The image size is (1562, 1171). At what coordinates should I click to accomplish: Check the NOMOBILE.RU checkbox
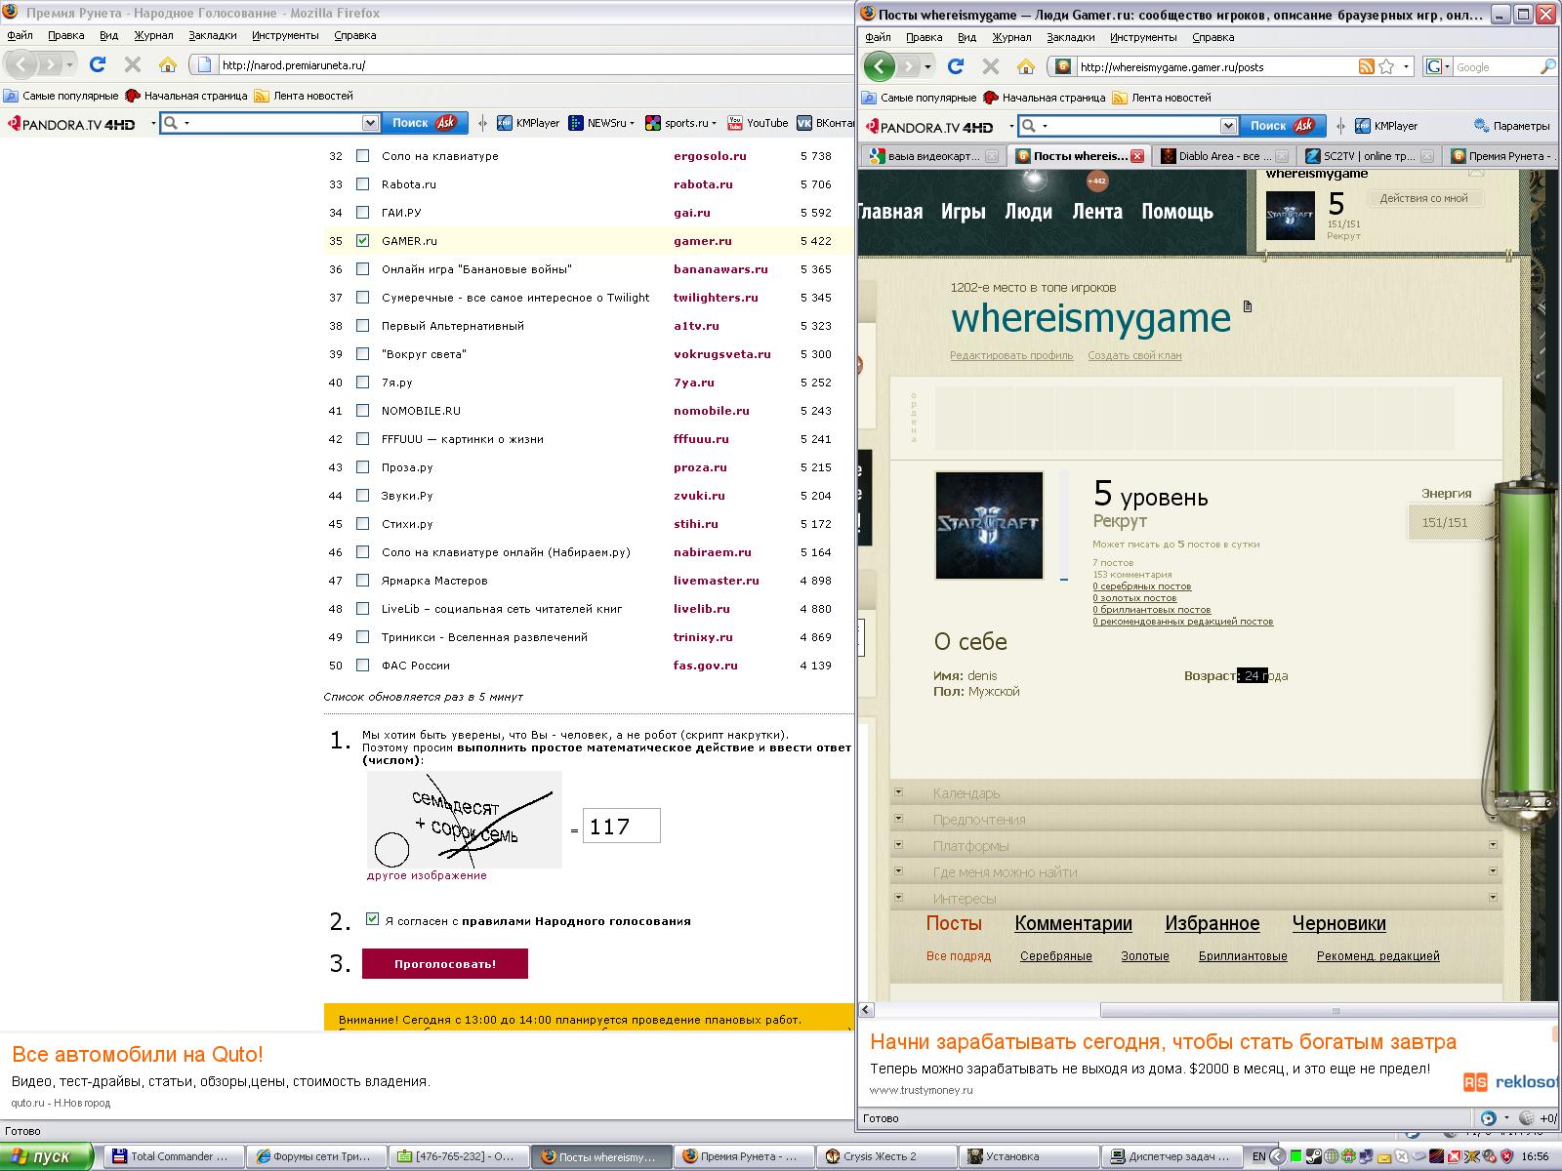coord(363,410)
